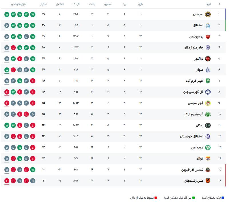Click the Kheybar Khorramabad logo
The image size is (229, 204).
(x=208, y=81)
